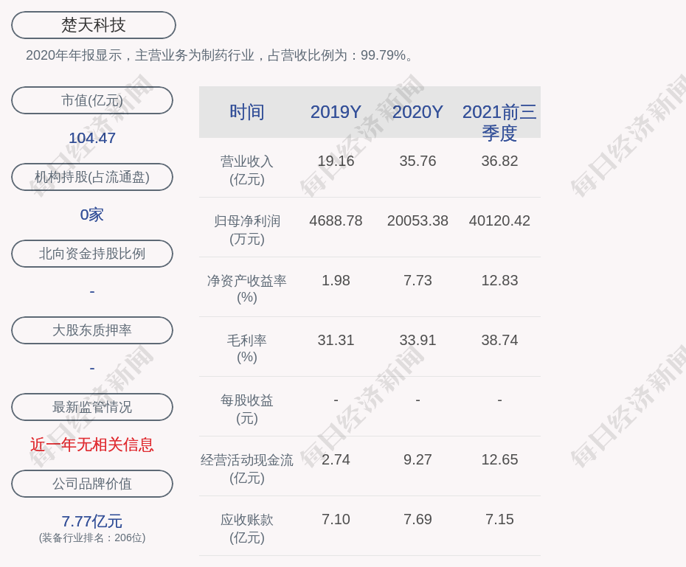Click the red 近一年无相关信息 text
Viewport: 686px width, 567px height.
click(92, 445)
